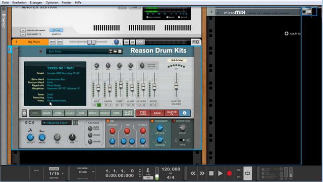Image resolution: width=323 pixels, height=182 pixels.
Task: Click the Transient Sustain knob
Action: coord(159,140)
